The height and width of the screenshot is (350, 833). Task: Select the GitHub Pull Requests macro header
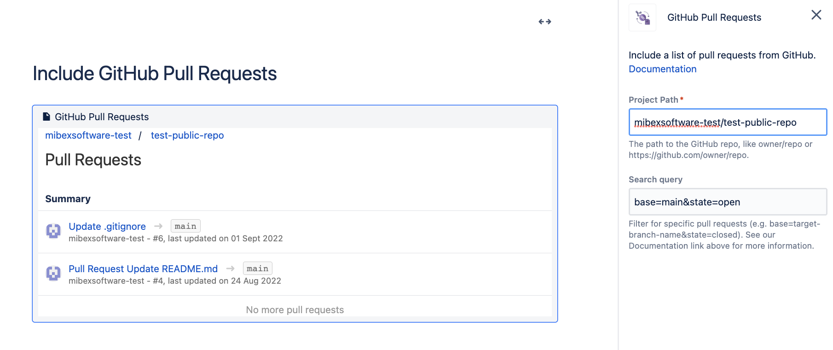[102, 117]
